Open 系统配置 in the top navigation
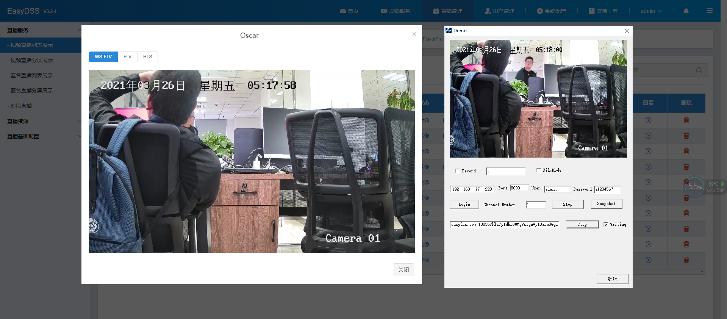727x319 pixels. (x=551, y=11)
